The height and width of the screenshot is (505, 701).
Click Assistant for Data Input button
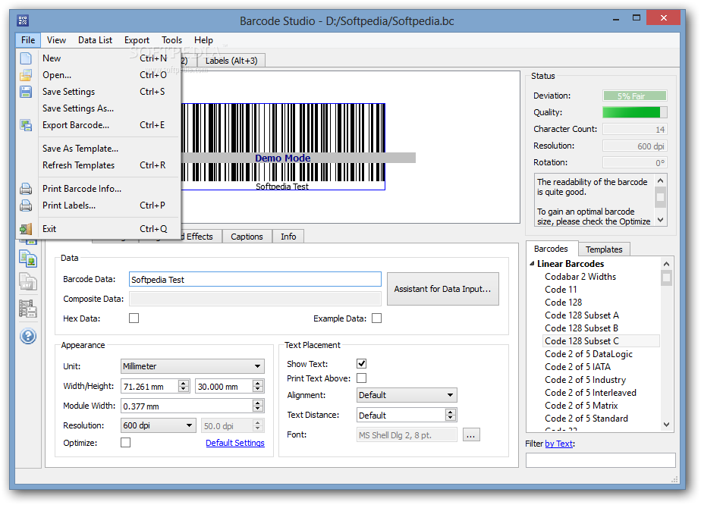point(442,289)
